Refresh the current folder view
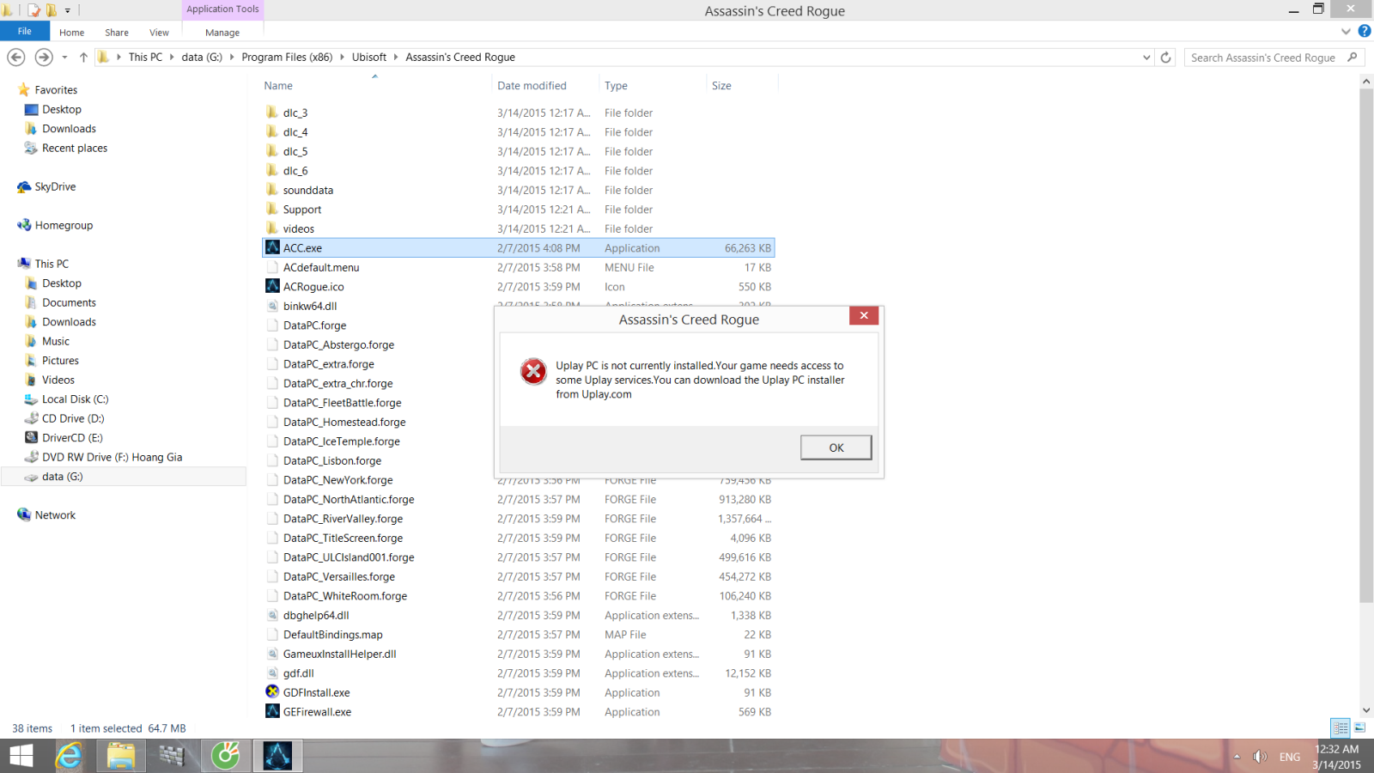Image resolution: width=1374 pixels, height=773 pixels. pyautogui.click(x=1165, y=58)
